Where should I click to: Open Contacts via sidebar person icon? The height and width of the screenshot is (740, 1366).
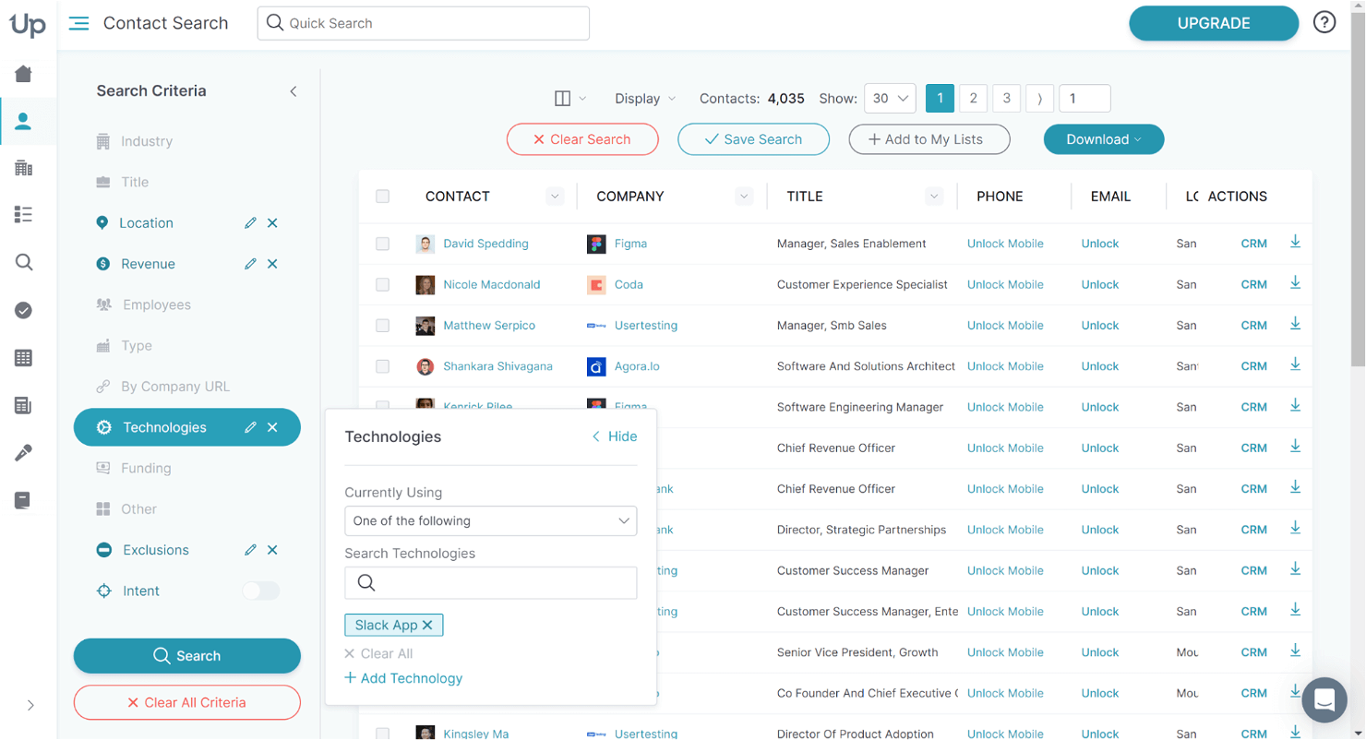[24, 121]
